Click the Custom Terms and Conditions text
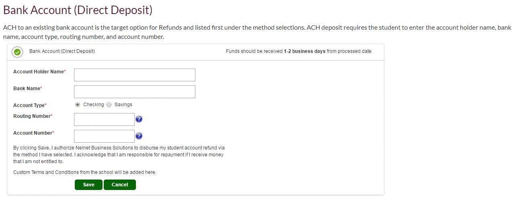 click(x=85, y=172)
